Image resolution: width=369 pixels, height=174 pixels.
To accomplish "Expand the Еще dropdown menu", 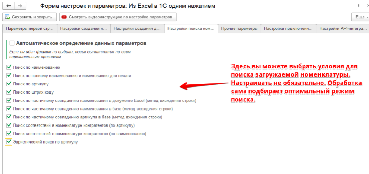I will click(361, 17).
